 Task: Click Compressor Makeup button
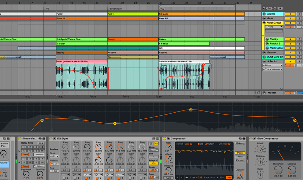coord(240,143)
